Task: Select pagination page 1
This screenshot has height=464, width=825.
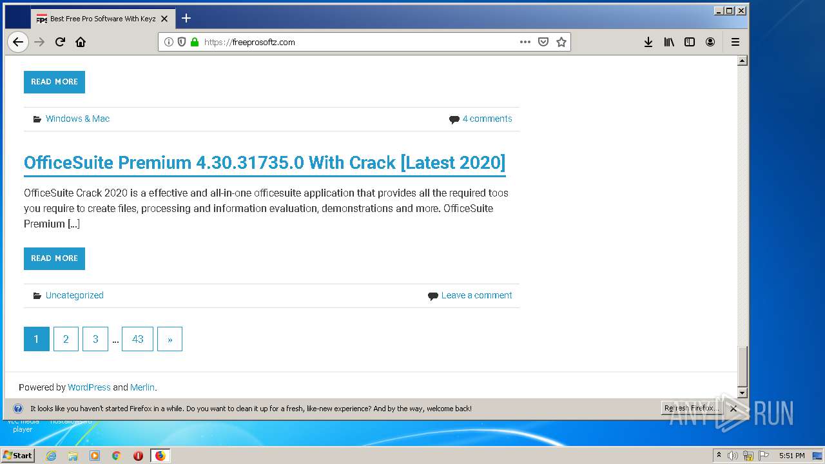Action: coord(37,339)
